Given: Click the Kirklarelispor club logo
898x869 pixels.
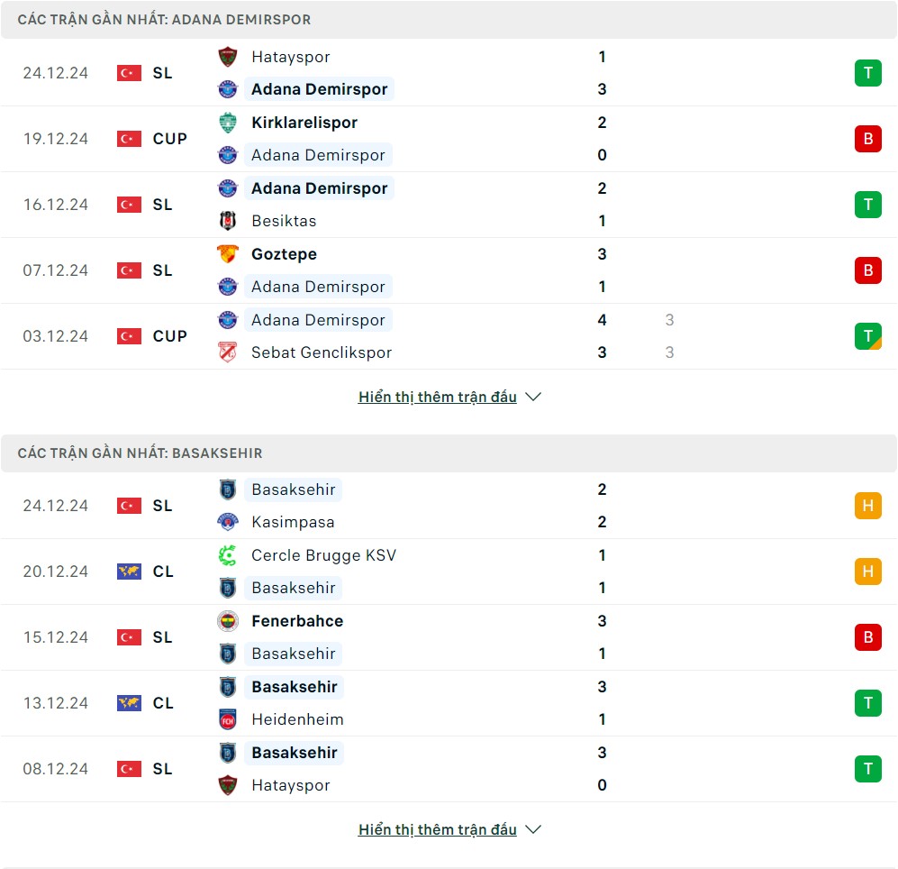Looking at the screenshot, I should (227, 123).
